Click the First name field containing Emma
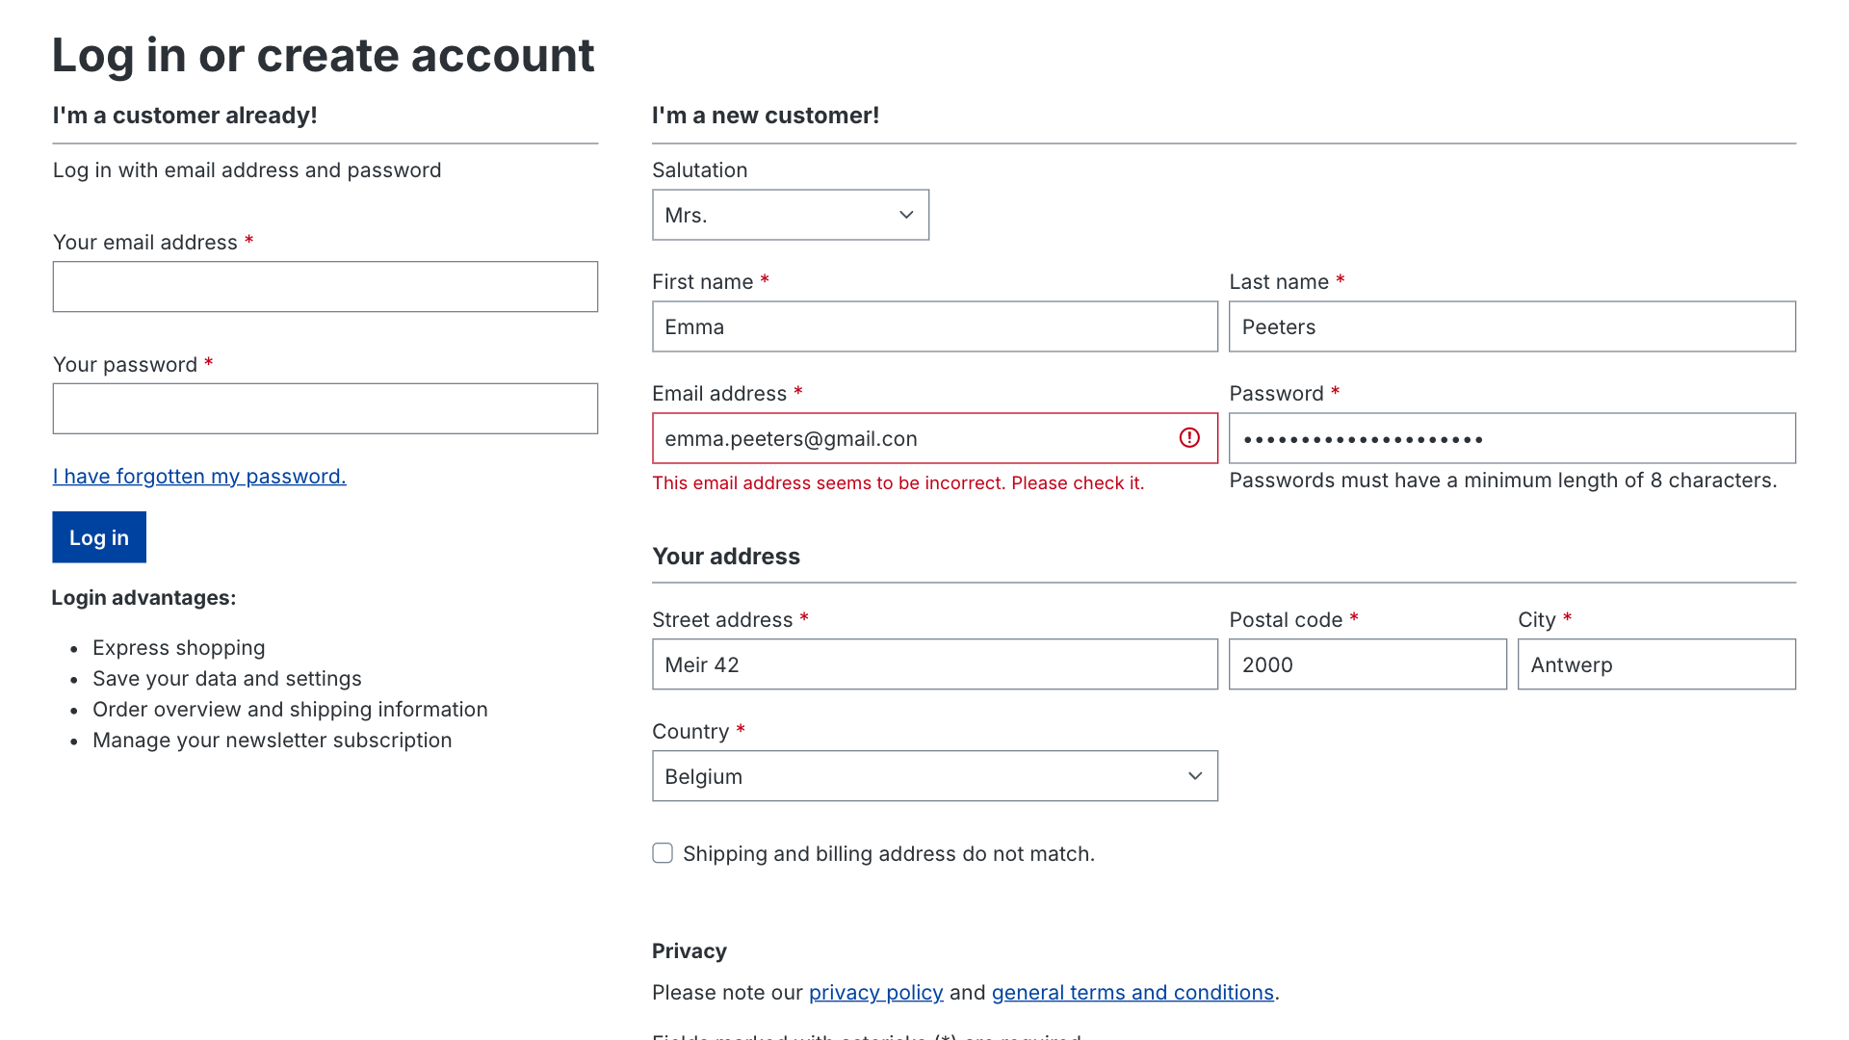Viewport: 1849px width, 1040px height. point(935,326)
